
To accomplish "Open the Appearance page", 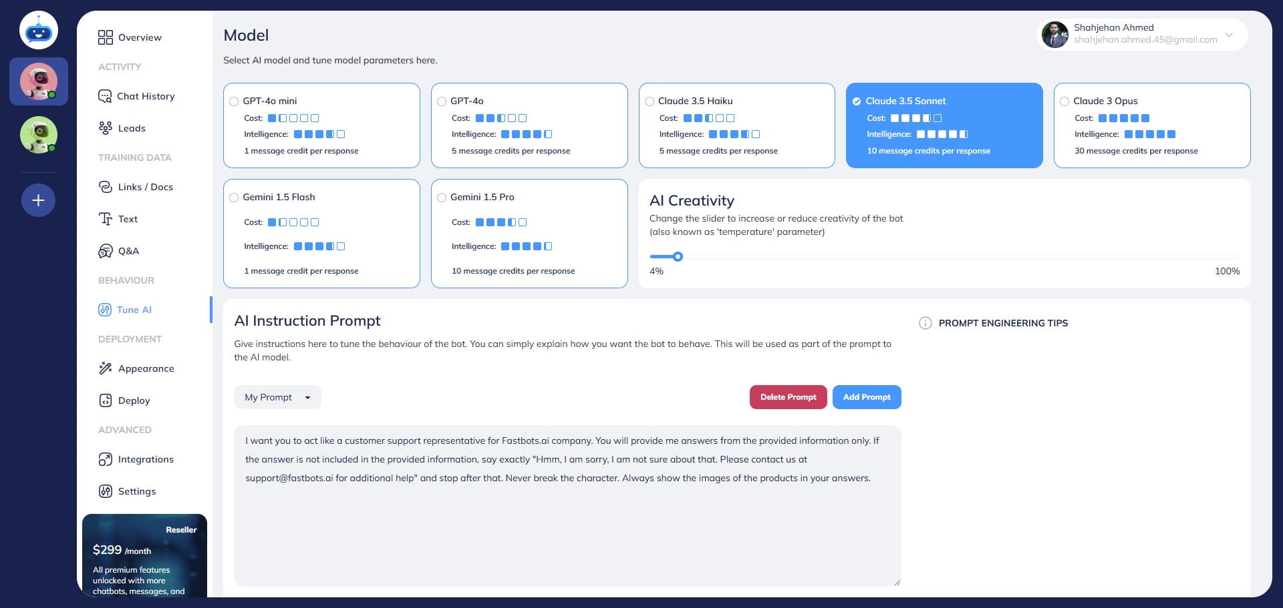I will 146,368.
